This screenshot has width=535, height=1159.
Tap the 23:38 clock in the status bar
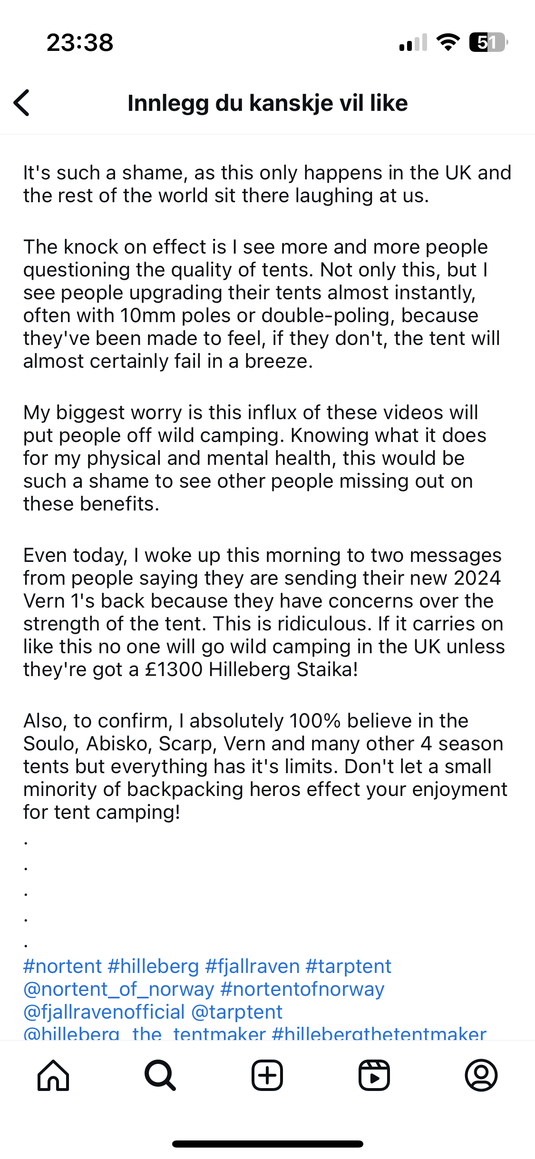(x=80, y=43)
